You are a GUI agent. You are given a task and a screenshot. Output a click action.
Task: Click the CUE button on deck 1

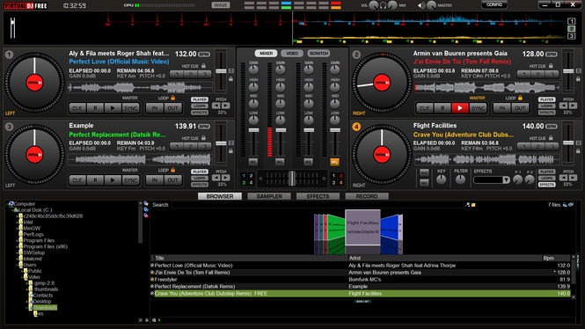click(x=77, y=108)
